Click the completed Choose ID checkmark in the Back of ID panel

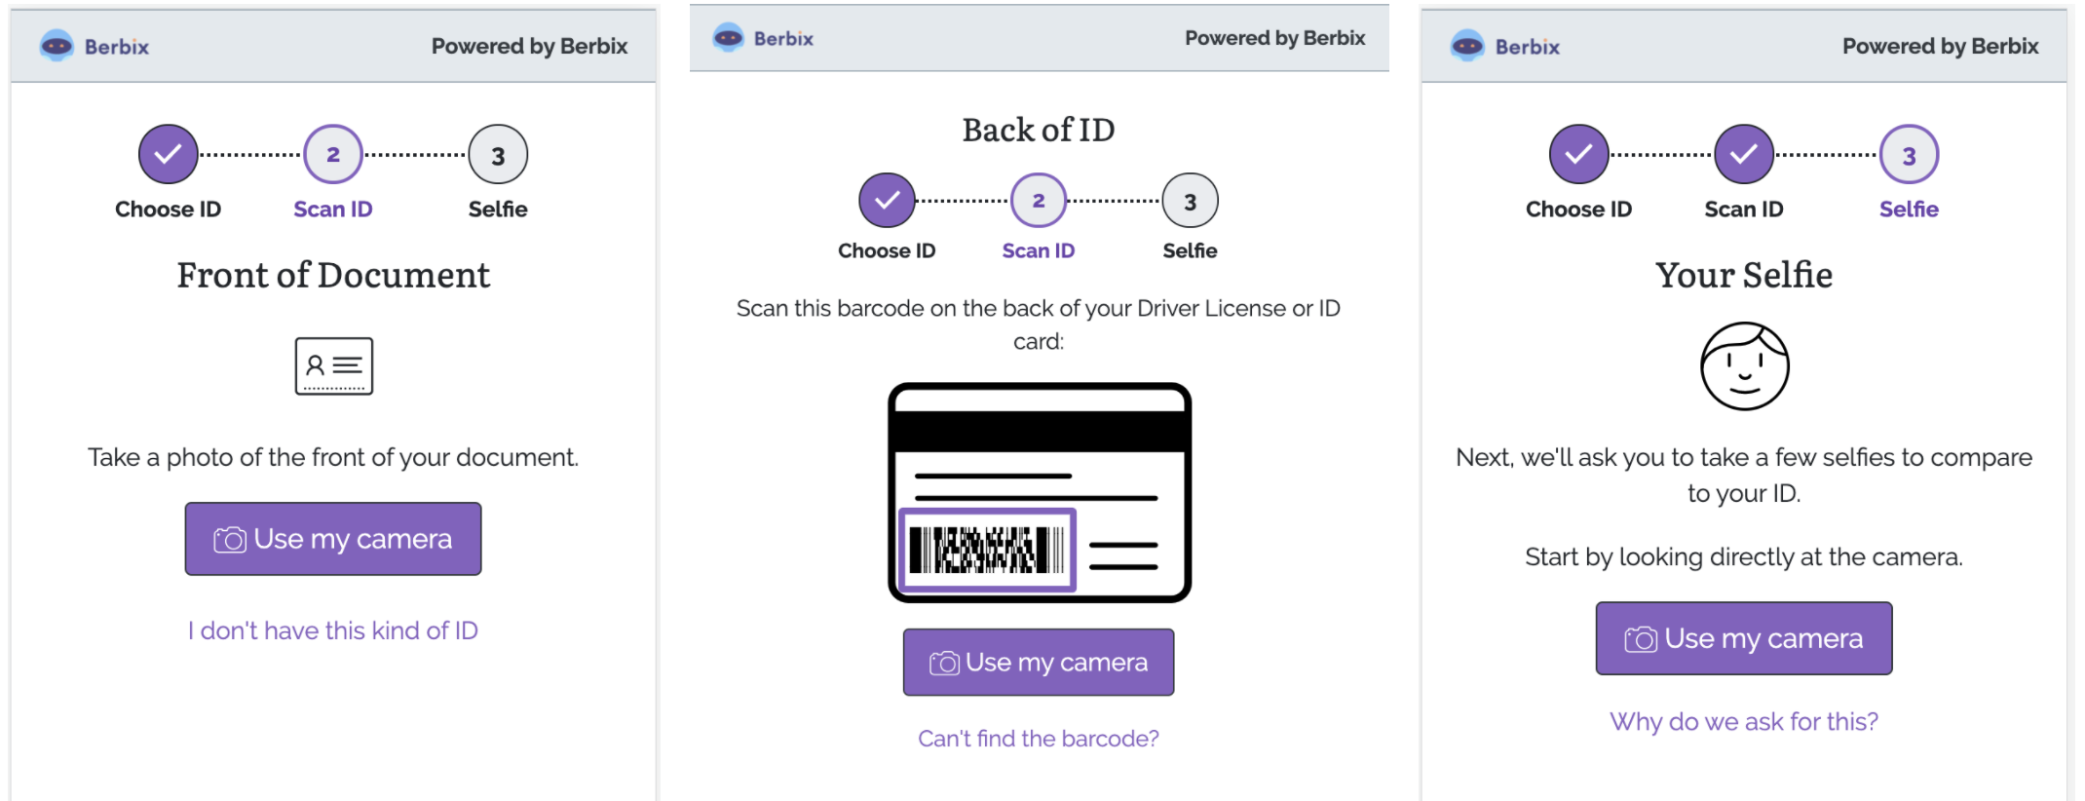[x=887, y=201]
